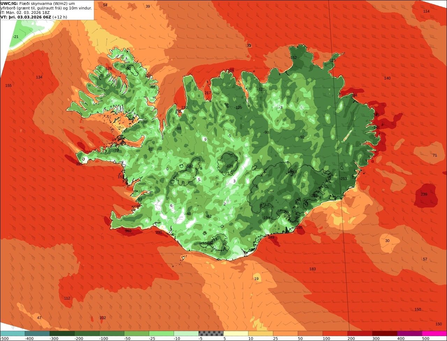This screenshot has width=447, height=341.
Task: Click the '-88' land value
Action: (x=178, y=128)
